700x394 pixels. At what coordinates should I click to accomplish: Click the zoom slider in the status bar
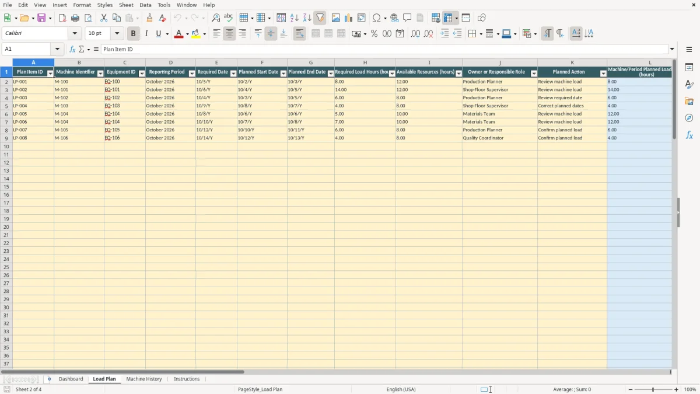tap(653, 389)
